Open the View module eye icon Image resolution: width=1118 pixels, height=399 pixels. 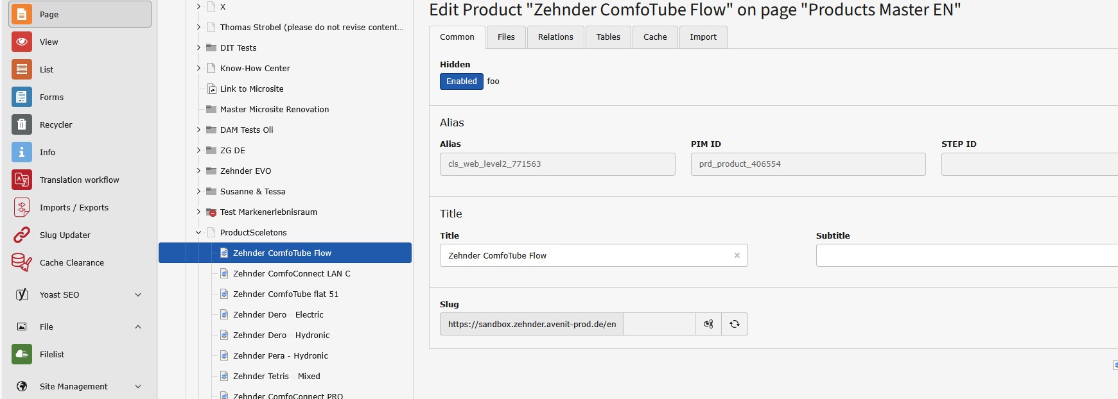(22, 42)
